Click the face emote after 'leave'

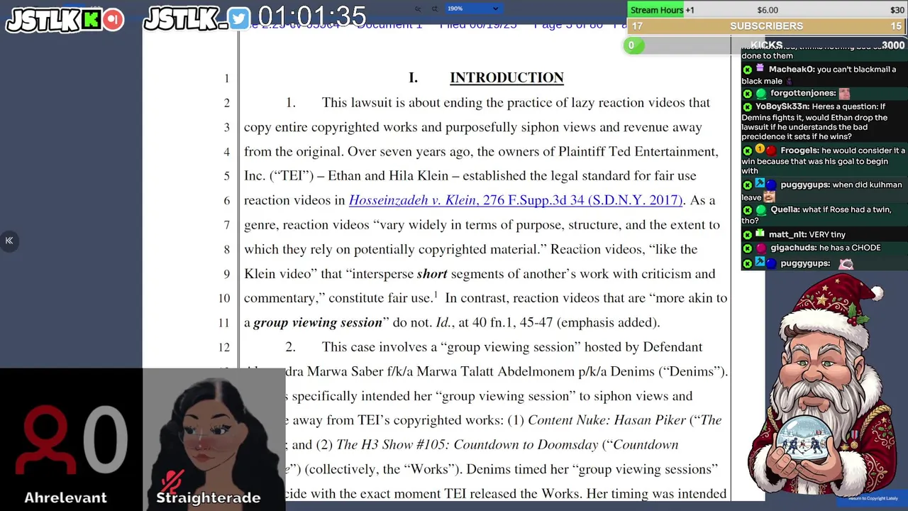[770, 197]
